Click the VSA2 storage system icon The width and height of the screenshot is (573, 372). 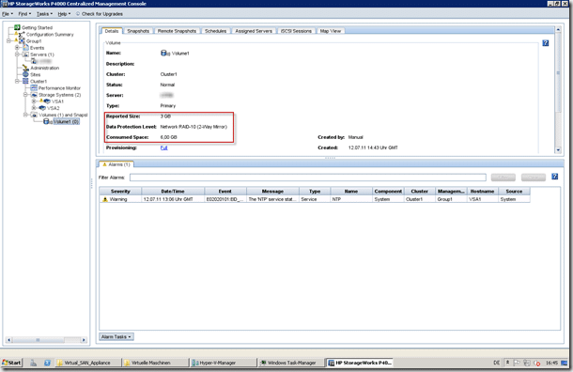[x=42, y=108]
